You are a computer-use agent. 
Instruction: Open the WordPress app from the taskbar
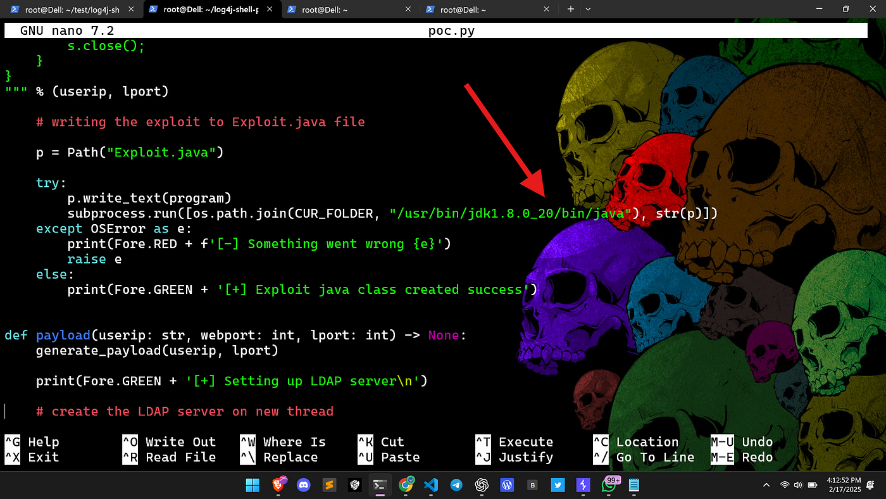[x=507, y=486]
